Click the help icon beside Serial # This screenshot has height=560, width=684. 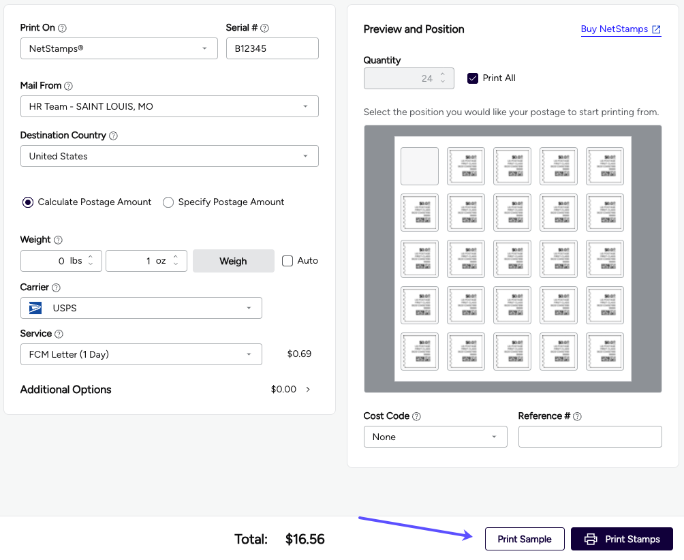click(x=265, y=29)
